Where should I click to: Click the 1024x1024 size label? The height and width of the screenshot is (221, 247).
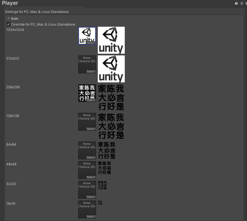(15, 30)
